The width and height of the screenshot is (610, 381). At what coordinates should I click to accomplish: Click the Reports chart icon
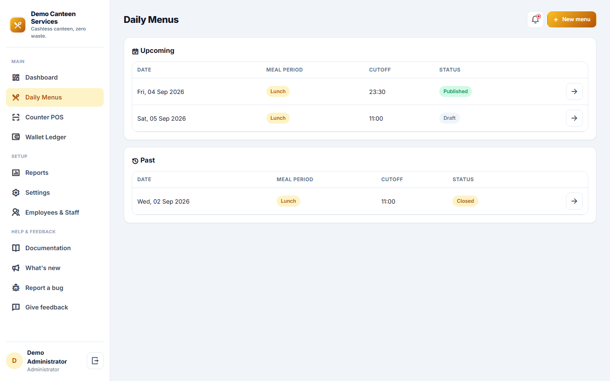point(16,173)
